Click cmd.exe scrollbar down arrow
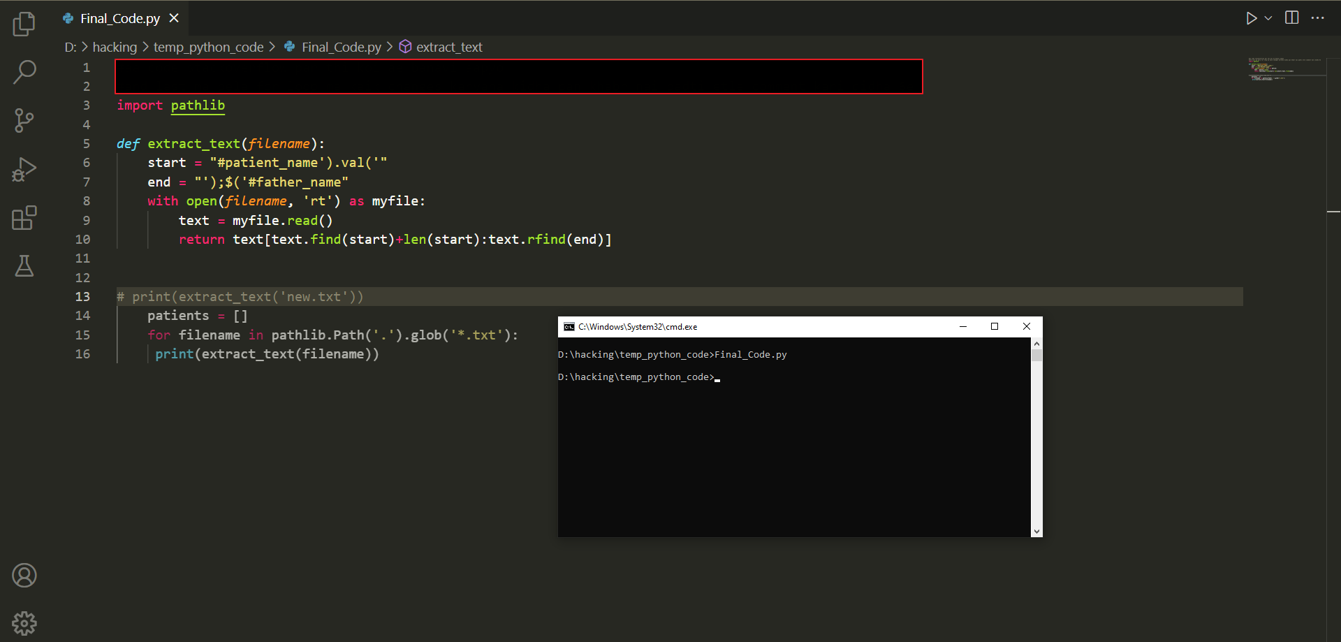The height and width of the screenshot is (642, 1341). 1036,532
